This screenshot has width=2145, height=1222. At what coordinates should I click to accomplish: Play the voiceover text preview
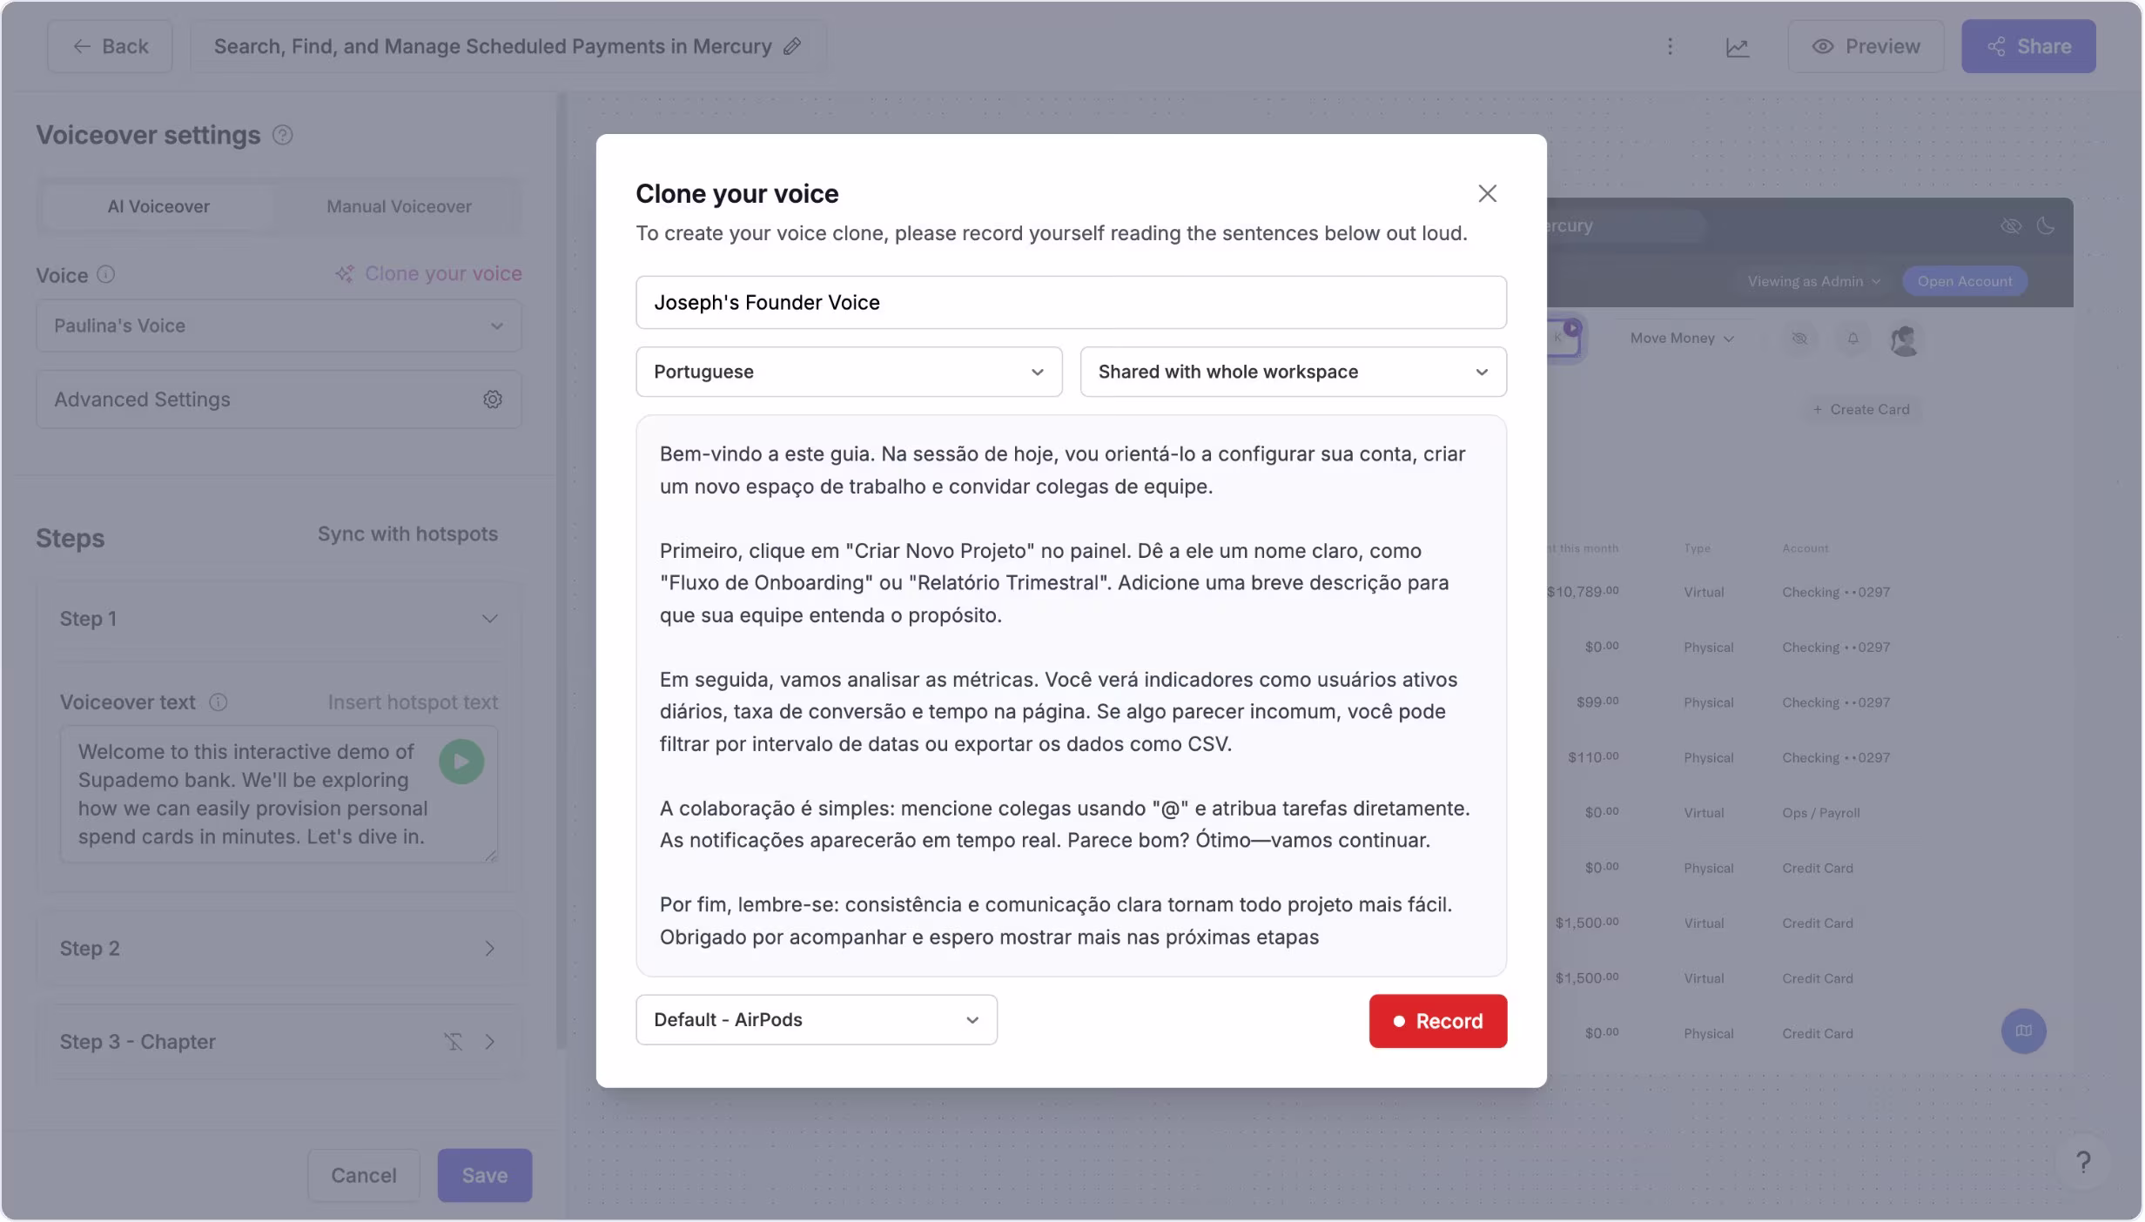[461, 761]
